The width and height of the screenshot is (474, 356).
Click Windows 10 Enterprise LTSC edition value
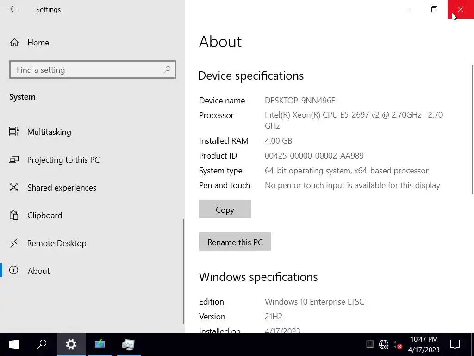coord(314,302)
